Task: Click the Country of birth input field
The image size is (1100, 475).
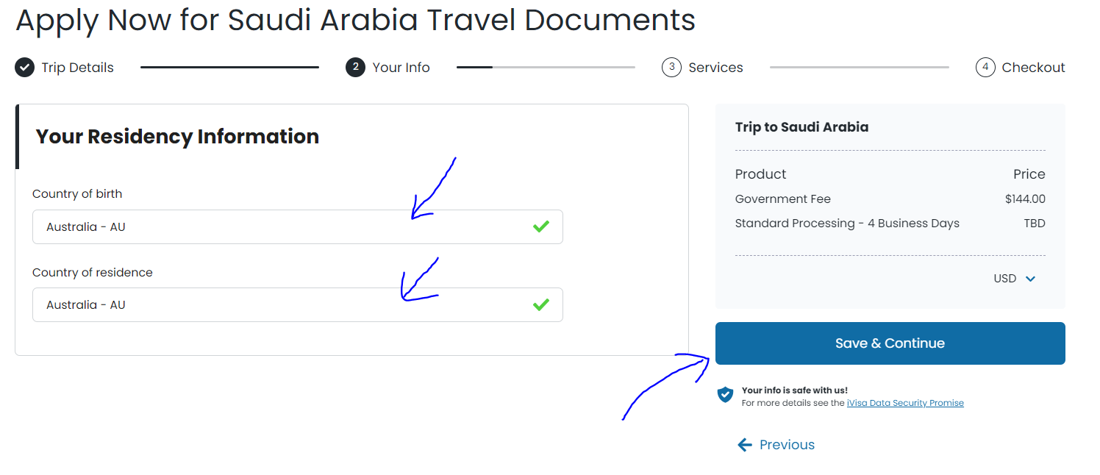Action: 294,226
